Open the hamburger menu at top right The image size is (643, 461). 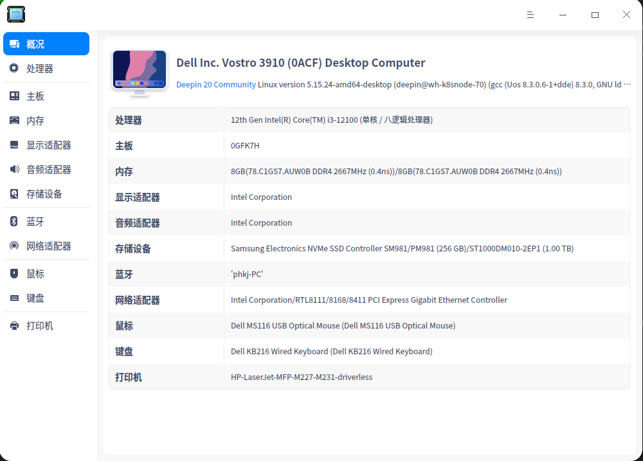coord(530,15)
